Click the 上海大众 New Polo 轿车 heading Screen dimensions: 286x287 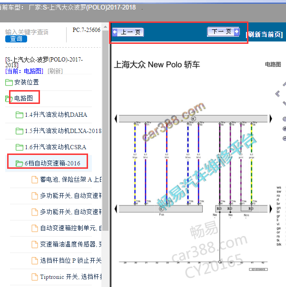coord(157,65)
